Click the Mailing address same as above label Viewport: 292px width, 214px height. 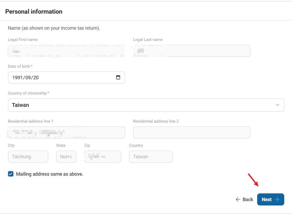coord(49,174)
